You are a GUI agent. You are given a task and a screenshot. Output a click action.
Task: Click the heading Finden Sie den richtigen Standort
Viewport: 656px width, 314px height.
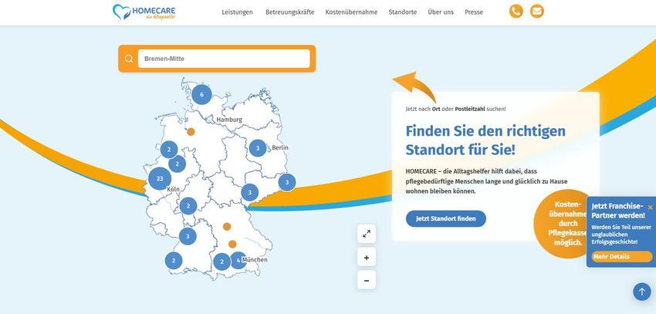485,140
